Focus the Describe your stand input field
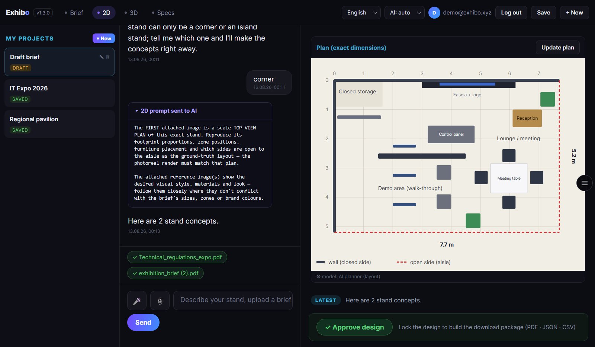The height and width of the screenshot is (347, 595). (233, 300)
